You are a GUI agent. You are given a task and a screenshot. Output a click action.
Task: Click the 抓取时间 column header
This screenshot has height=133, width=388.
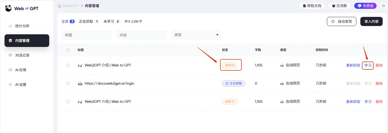tap(322, 50)
